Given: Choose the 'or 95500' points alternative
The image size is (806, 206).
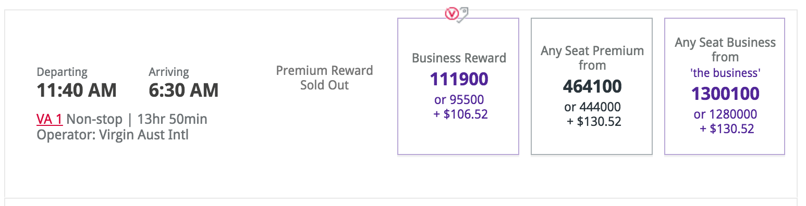Looking at the screenshot, I should tap(459, 99).
